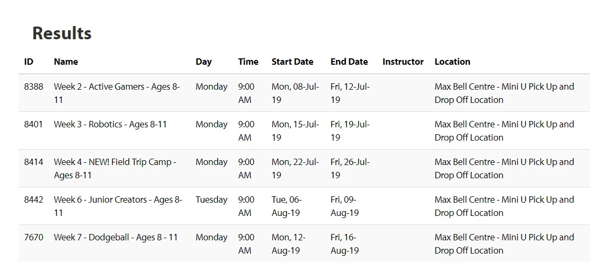The width and height of the screenshot is (590, 278).
Task: Click the Time column header
Action: click(x=248, y=62)
